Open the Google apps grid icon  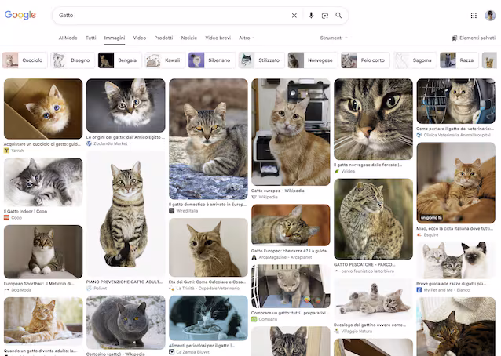(x=474, y=16)
